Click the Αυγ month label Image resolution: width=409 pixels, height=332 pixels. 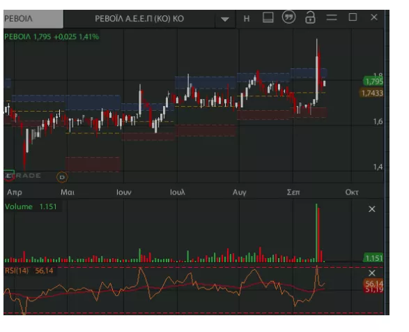(x=240, y=193)
